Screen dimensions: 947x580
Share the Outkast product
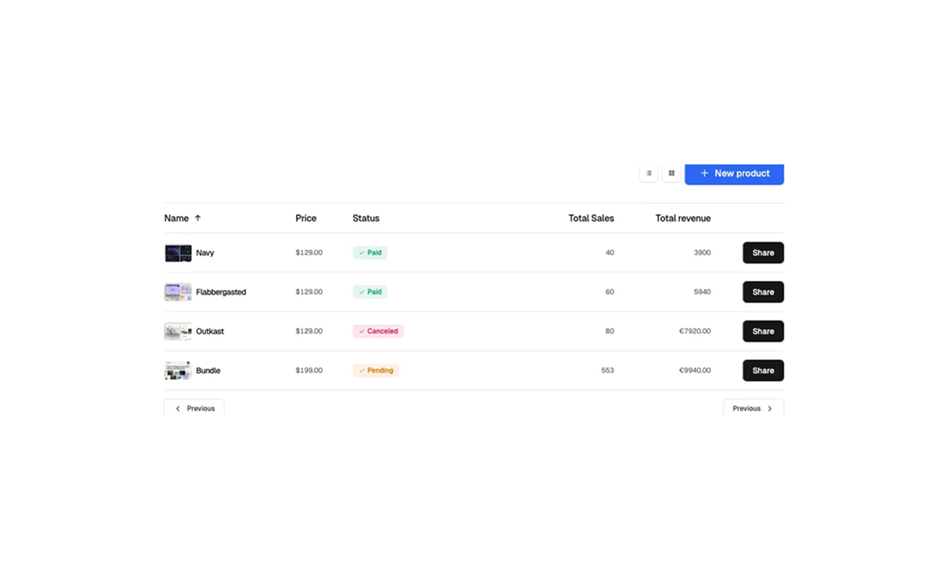764,331
